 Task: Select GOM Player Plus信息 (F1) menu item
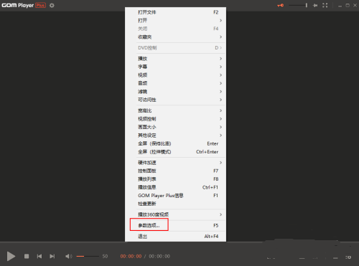175,196
